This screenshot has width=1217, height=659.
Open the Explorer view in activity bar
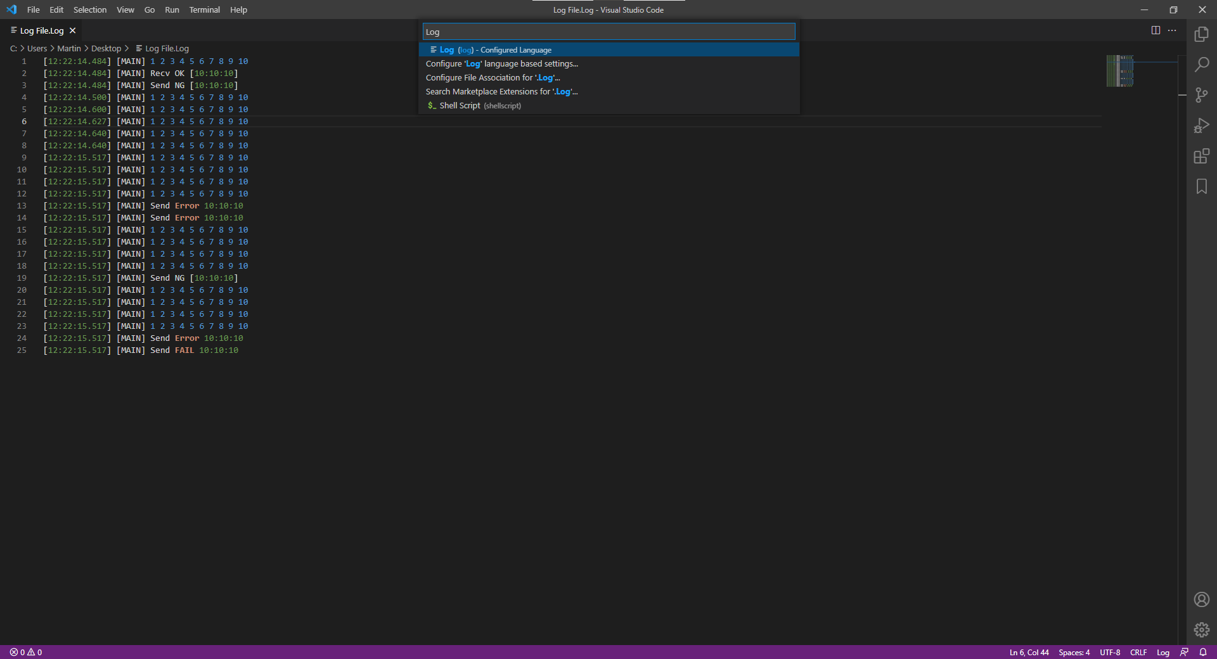tap(1202, 34)
